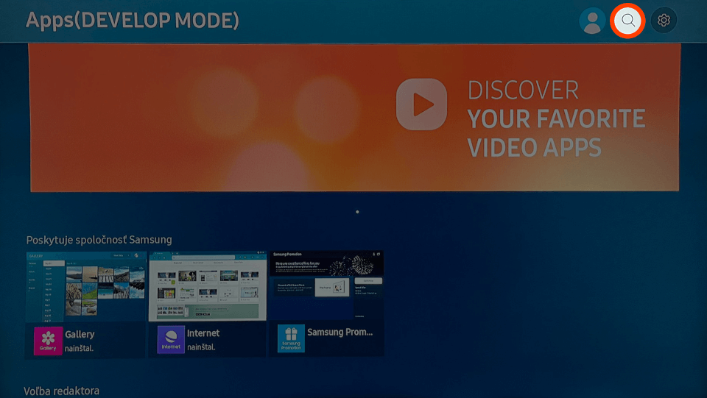Open the Gallery app preview thumbnail
The image size is (707, 398).
[86, 286]
